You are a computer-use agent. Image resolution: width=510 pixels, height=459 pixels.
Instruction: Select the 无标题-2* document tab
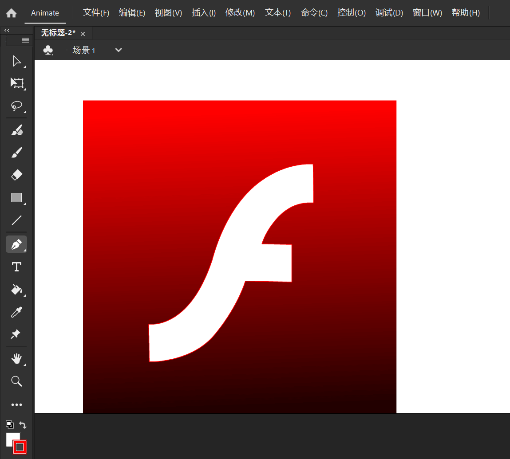click(x=58, y=33)
